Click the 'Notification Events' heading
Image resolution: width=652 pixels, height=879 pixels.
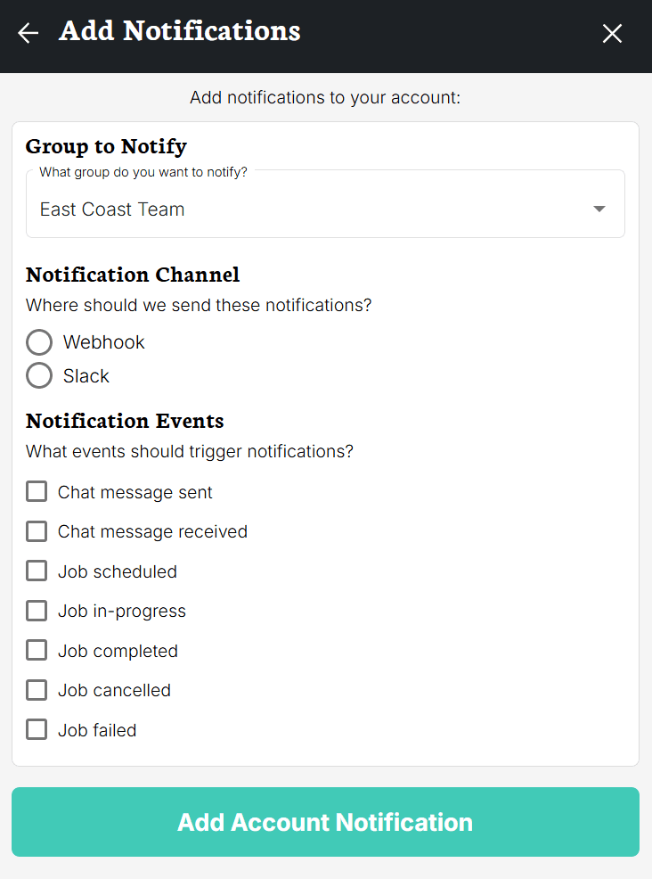[x=123, y=420]
